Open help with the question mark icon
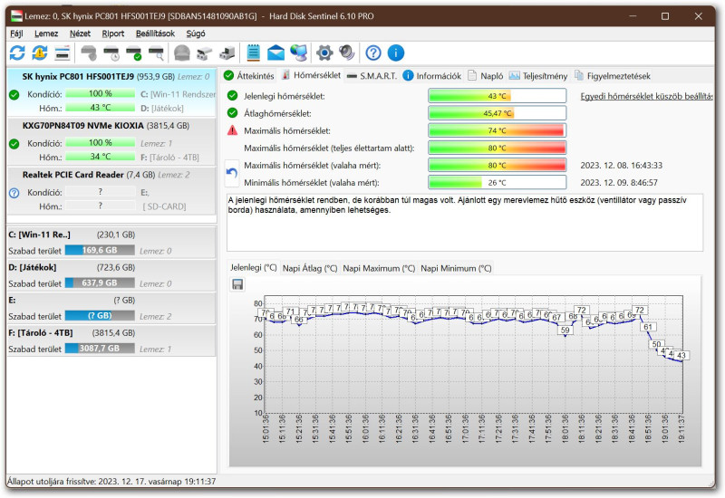The height and width of the screenshot is (498, 725). [373, 53]
